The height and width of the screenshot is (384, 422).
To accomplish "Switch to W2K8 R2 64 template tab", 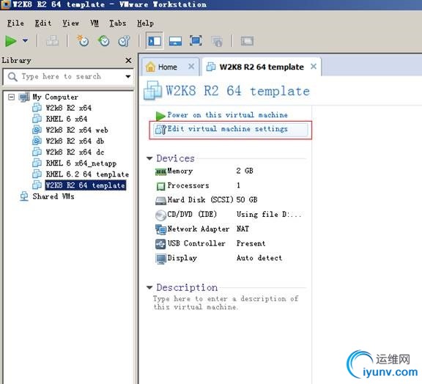I will point(262,67).
